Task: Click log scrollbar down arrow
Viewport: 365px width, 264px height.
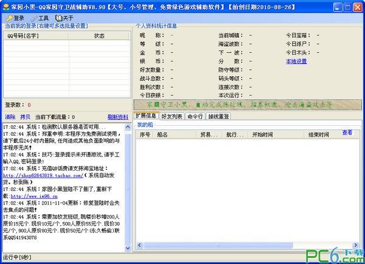Action: coord(128,248)
